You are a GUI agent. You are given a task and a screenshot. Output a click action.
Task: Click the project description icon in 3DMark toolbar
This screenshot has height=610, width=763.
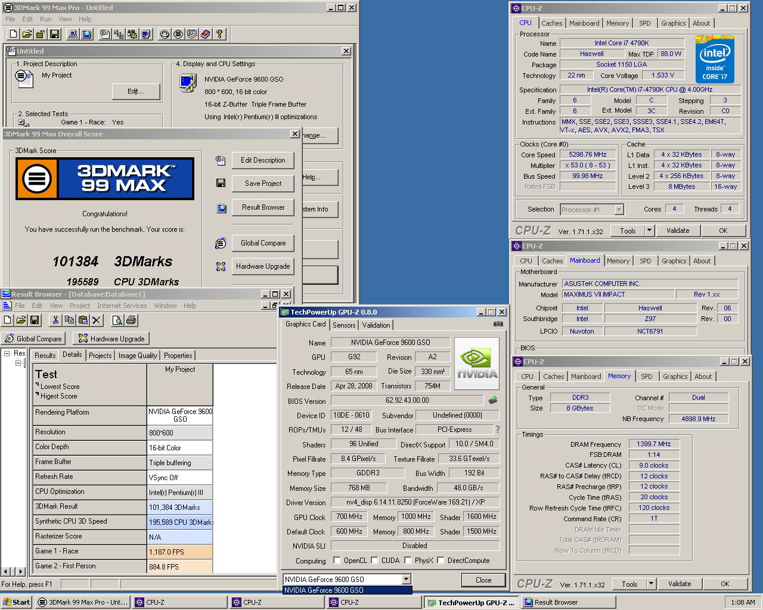click(105, 34)
